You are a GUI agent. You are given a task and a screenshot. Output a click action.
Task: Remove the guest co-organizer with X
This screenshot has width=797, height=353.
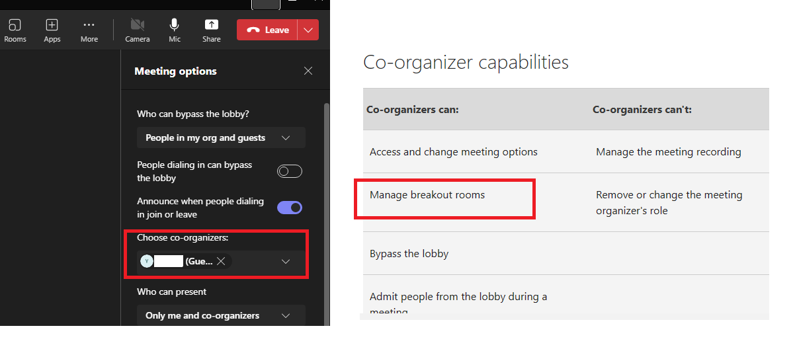click(221, 261)
